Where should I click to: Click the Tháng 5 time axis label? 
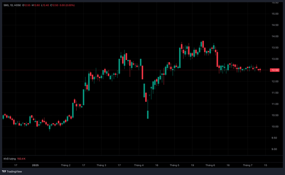(174, 165)
